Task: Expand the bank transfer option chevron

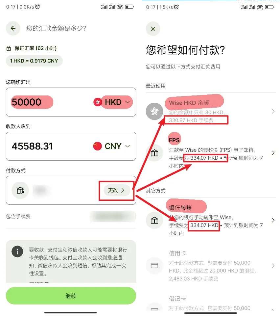Action: (273, 220)
